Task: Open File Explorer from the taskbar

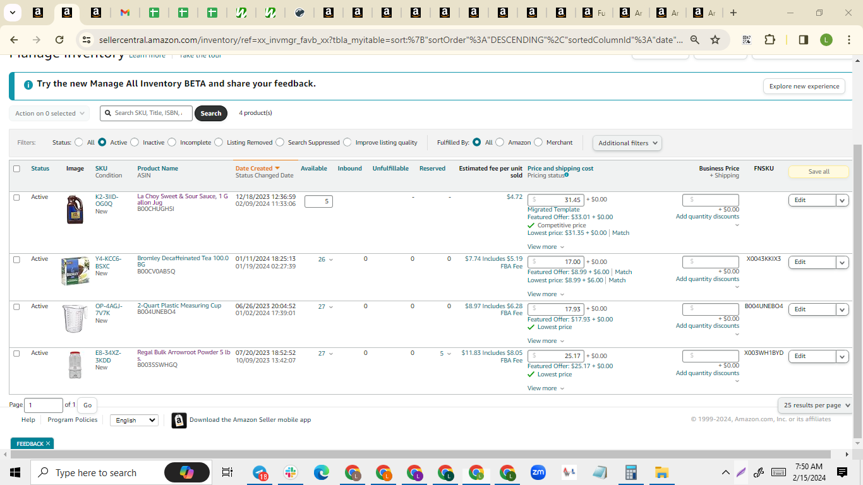Action: click(x=661, y=472)
